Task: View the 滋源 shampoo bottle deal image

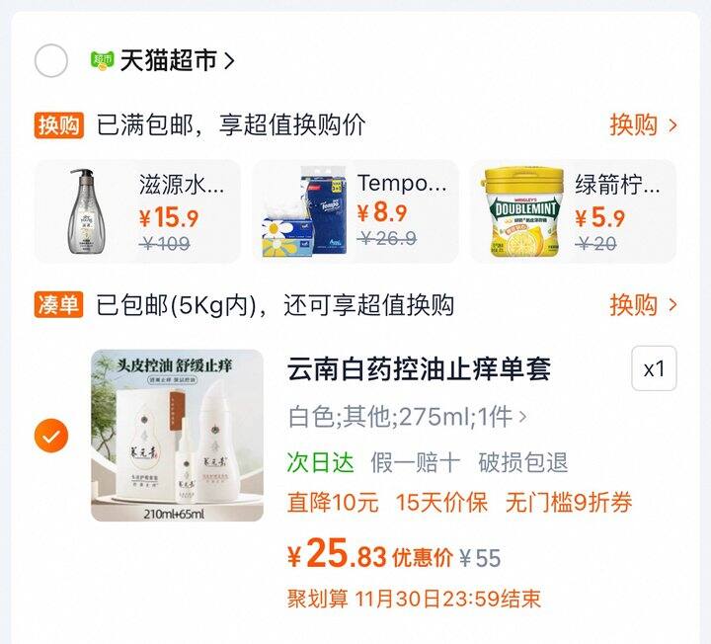Action: pos(87,211)
